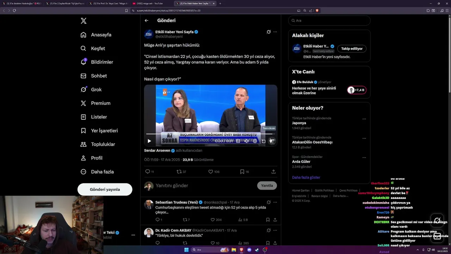451x254 pixels.
Task: Share the main post
Action: 273,172
